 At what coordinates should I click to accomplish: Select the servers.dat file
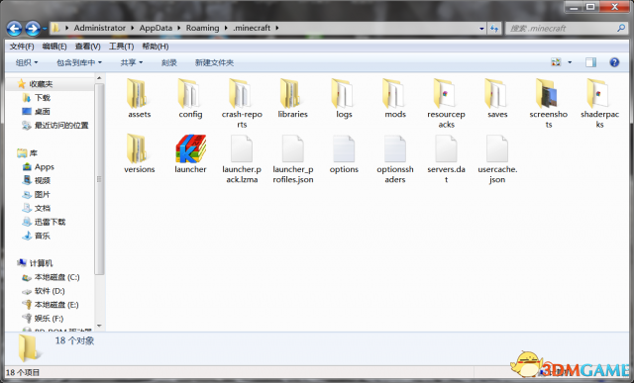446,158
